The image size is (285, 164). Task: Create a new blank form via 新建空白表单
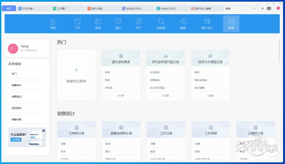76,75
